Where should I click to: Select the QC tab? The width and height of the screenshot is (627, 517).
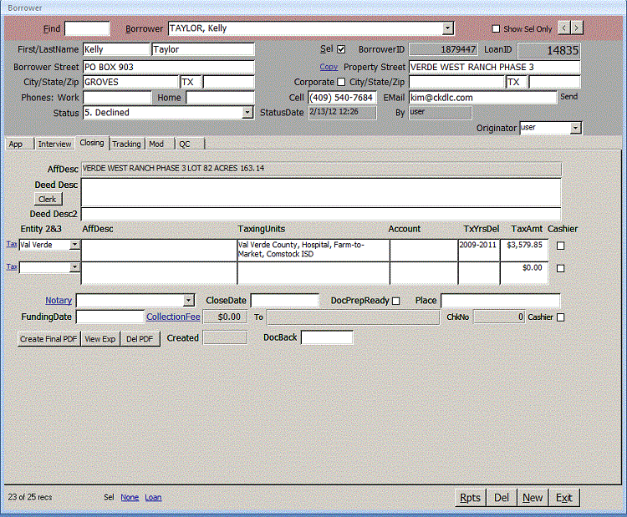185,144
